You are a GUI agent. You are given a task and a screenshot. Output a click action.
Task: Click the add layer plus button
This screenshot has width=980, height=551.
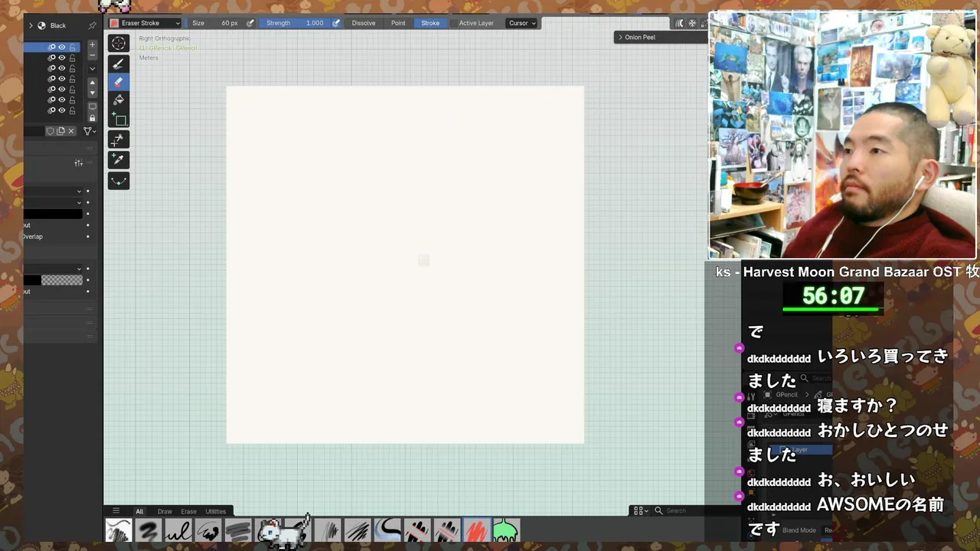(93, 45)
